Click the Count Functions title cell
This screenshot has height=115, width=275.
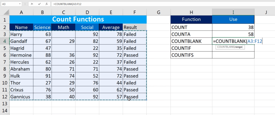[x=78, y=19]
